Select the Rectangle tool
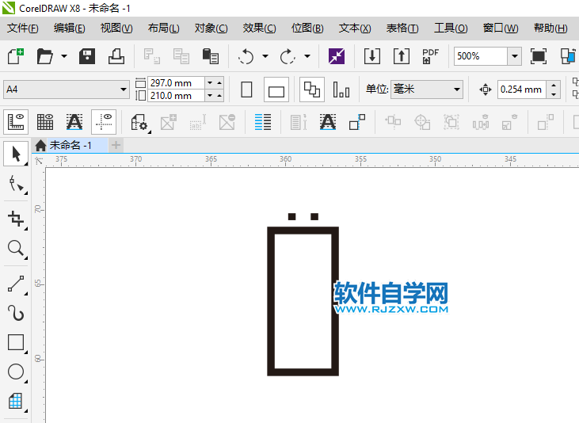579x423 pixels. pyautogui.click(x=16, y=342)
